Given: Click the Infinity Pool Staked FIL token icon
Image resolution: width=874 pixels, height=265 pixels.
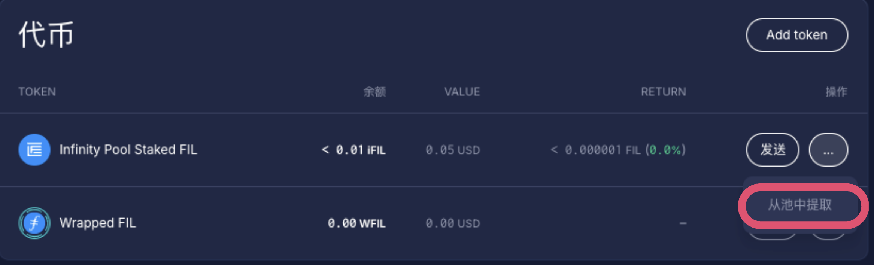Looking at the screenshot, I should coord(34,149).
